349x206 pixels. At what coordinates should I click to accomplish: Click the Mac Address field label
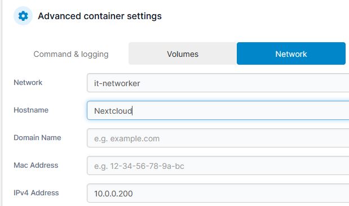point(36,165)
